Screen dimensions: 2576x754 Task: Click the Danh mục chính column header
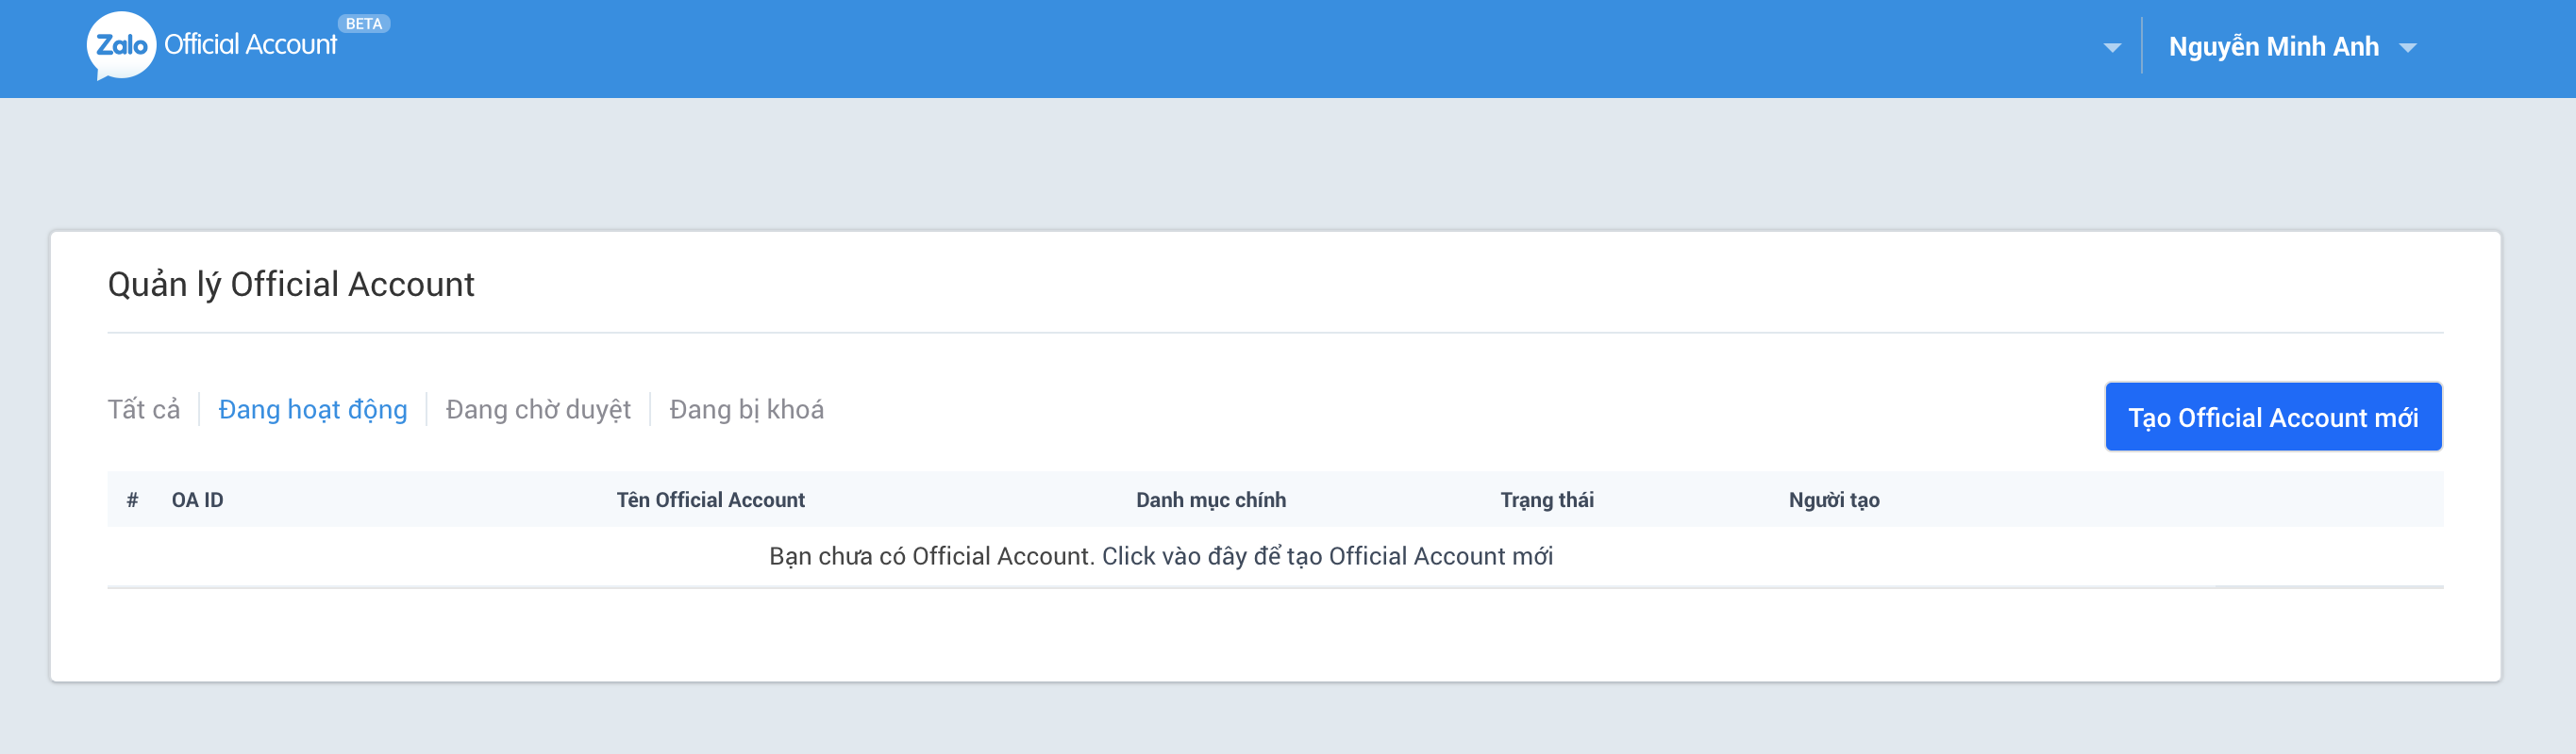pyautogui.click(x=1210, y=500)
